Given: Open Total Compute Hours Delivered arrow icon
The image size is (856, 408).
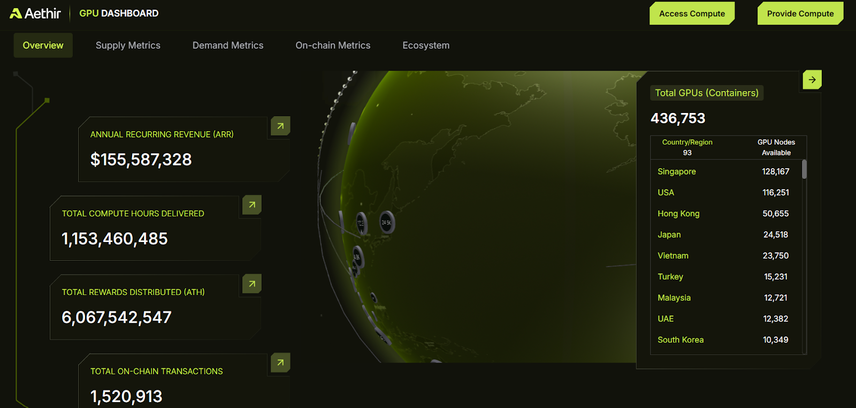Looking at the screenshot, I should (252, 205).
